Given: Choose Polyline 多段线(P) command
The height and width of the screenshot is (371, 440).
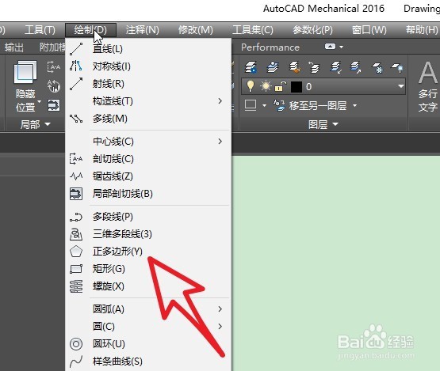Looking at the screenshot, I should (x=148, y=217).
